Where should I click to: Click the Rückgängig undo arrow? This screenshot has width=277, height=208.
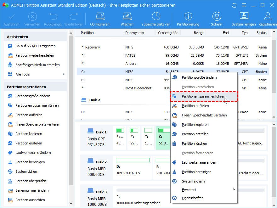[x=53, y=16]
